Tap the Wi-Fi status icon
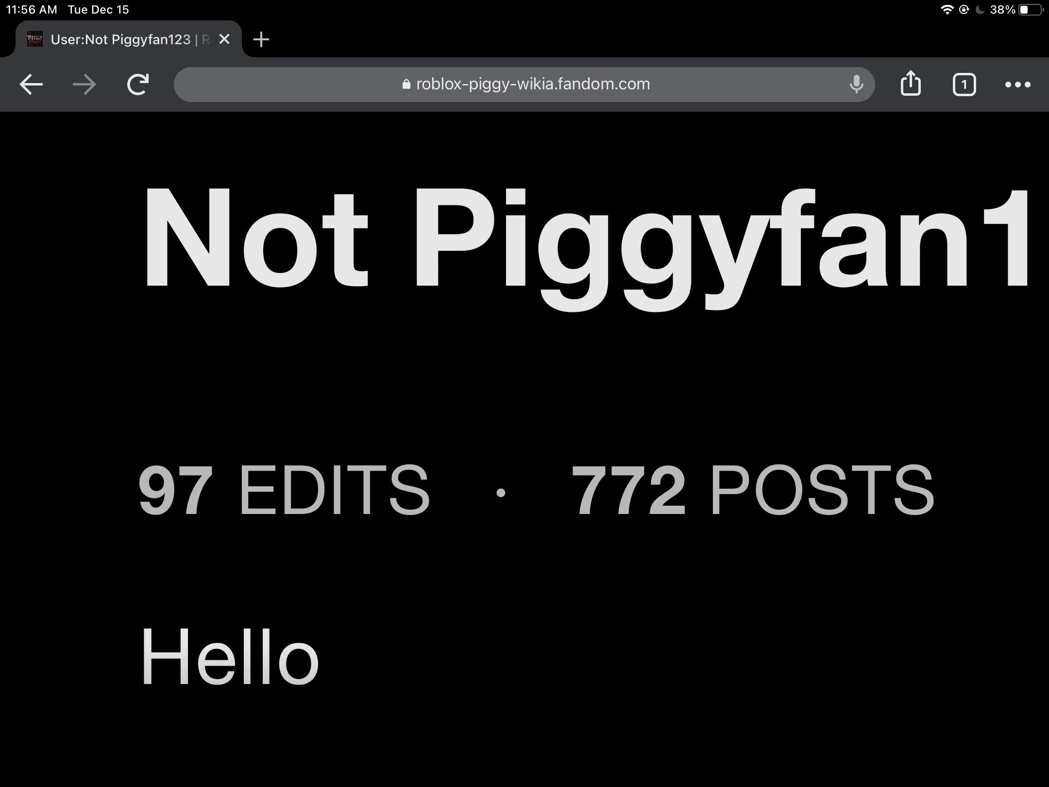This screenshot has height=787, width=1049. click(x=947, y=10)
